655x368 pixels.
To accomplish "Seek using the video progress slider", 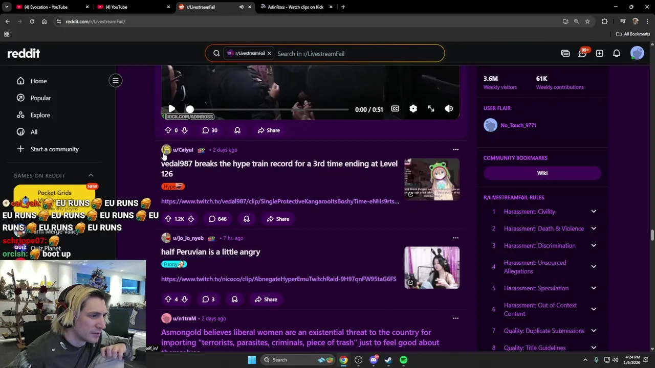I will pyautogui.click(x=269, y=109).
